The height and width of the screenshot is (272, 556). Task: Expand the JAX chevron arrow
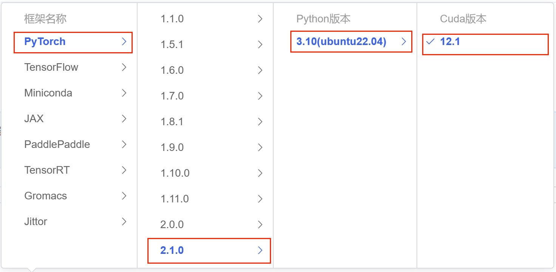click(x=124, y=119)
